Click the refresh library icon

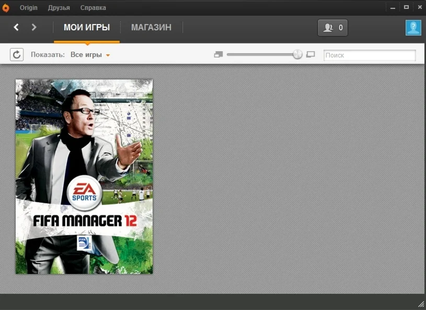tap(16, 54)
